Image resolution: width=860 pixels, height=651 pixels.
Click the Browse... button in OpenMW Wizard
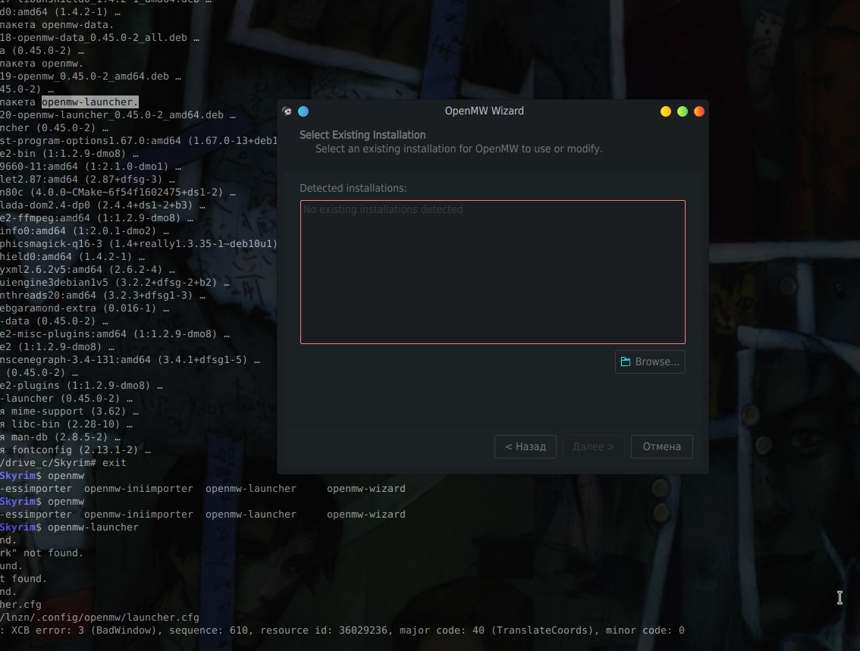tap(650, 361)
